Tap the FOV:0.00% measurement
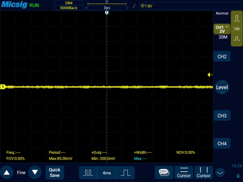The image size is (243, 182). pyautogui.click(x=16, y=159)
